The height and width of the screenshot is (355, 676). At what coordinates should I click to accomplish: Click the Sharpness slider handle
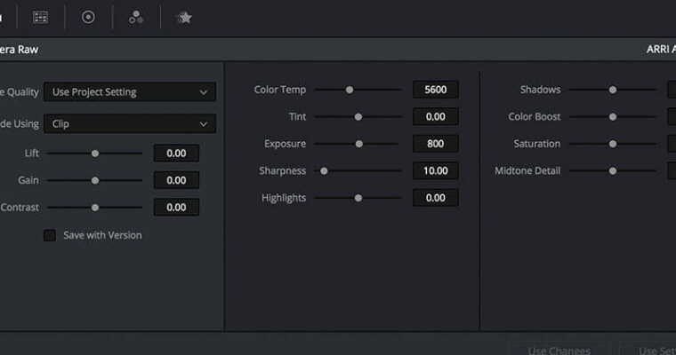tap(324, 171)
